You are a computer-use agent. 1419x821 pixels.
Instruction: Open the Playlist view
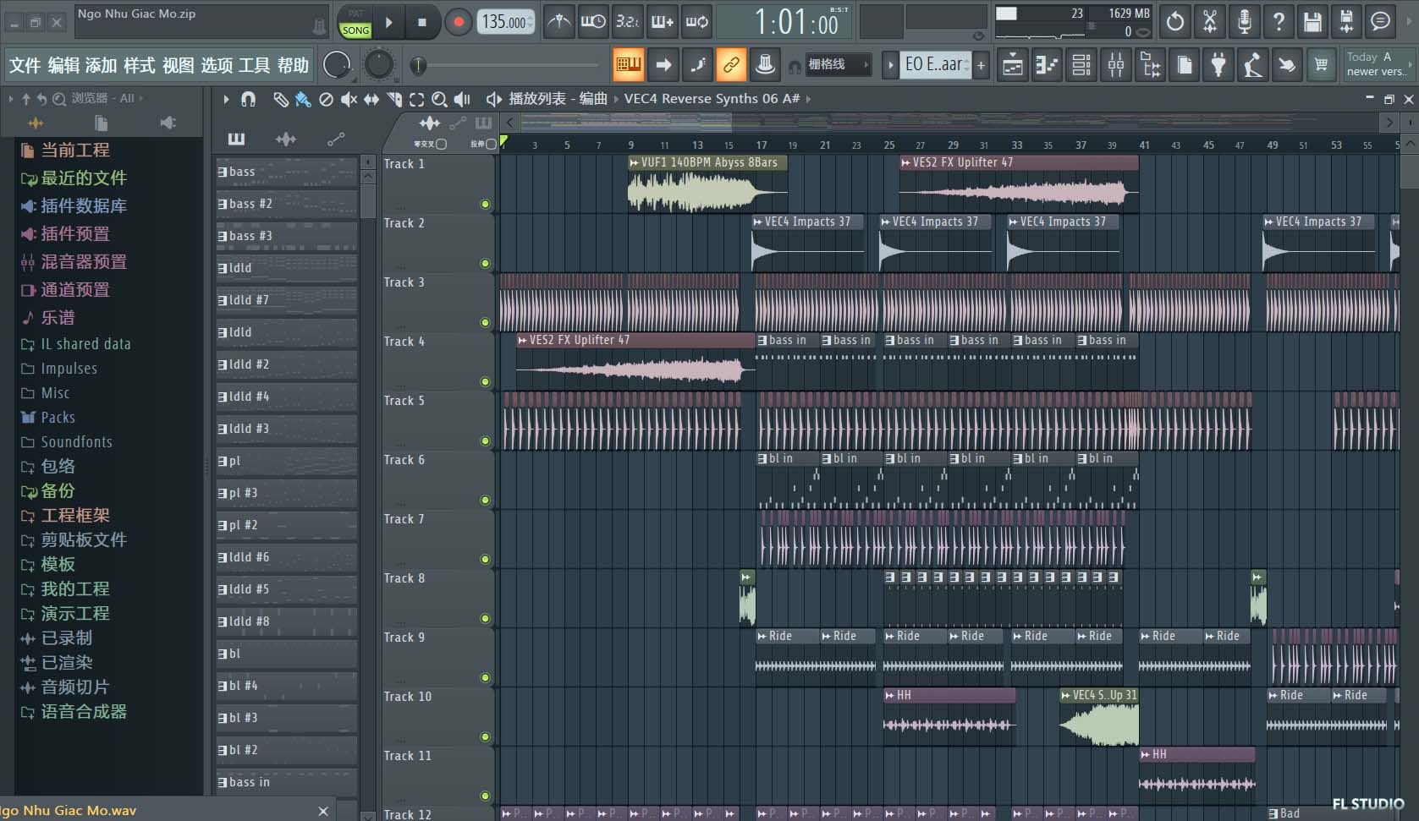[1012, 64]
